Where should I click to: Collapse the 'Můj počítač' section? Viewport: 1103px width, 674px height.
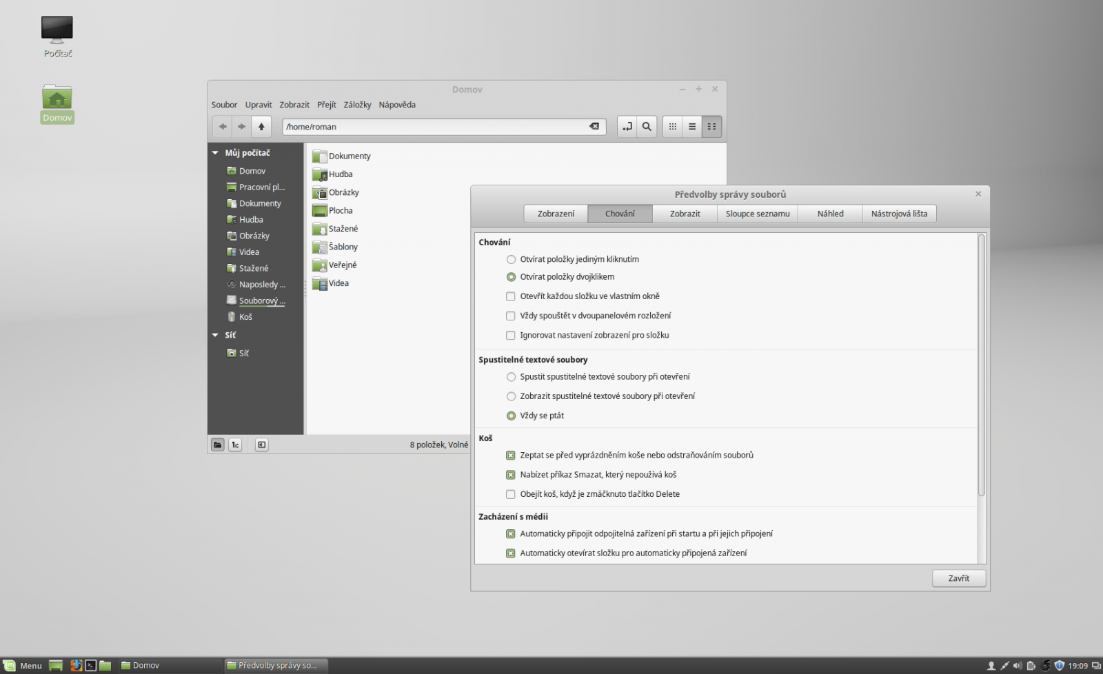point(215,152)
